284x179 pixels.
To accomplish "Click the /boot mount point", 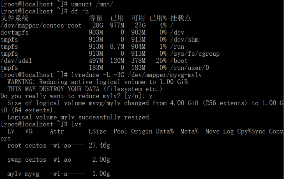I will click(179, 61).
